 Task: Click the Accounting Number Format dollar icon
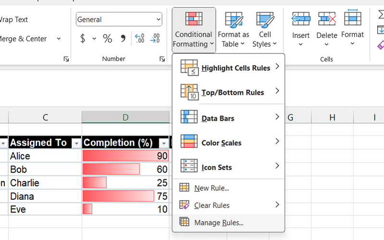(83, 39)
